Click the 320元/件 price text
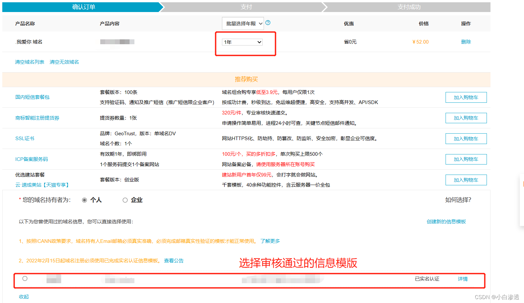Image resolution: width=524 pixels, height=303 pixels. (232, 112)
